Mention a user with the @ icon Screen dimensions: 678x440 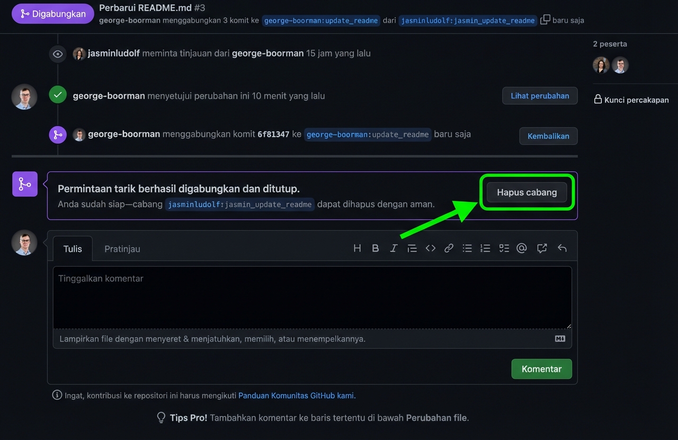point(522,248)
